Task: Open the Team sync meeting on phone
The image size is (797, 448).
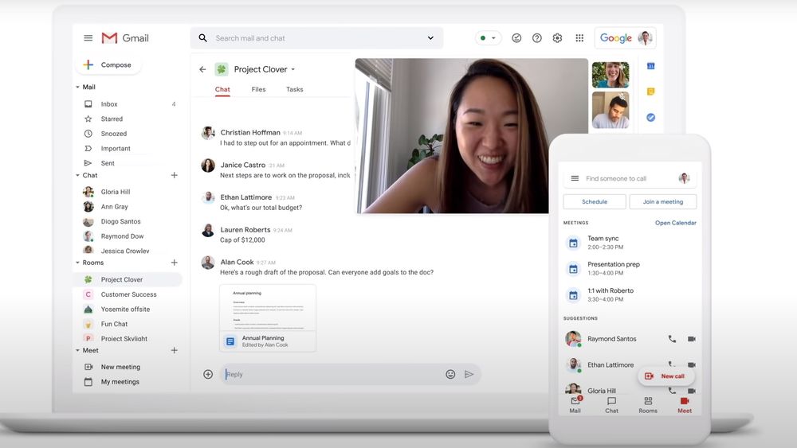Action: [x=630, y=243]
